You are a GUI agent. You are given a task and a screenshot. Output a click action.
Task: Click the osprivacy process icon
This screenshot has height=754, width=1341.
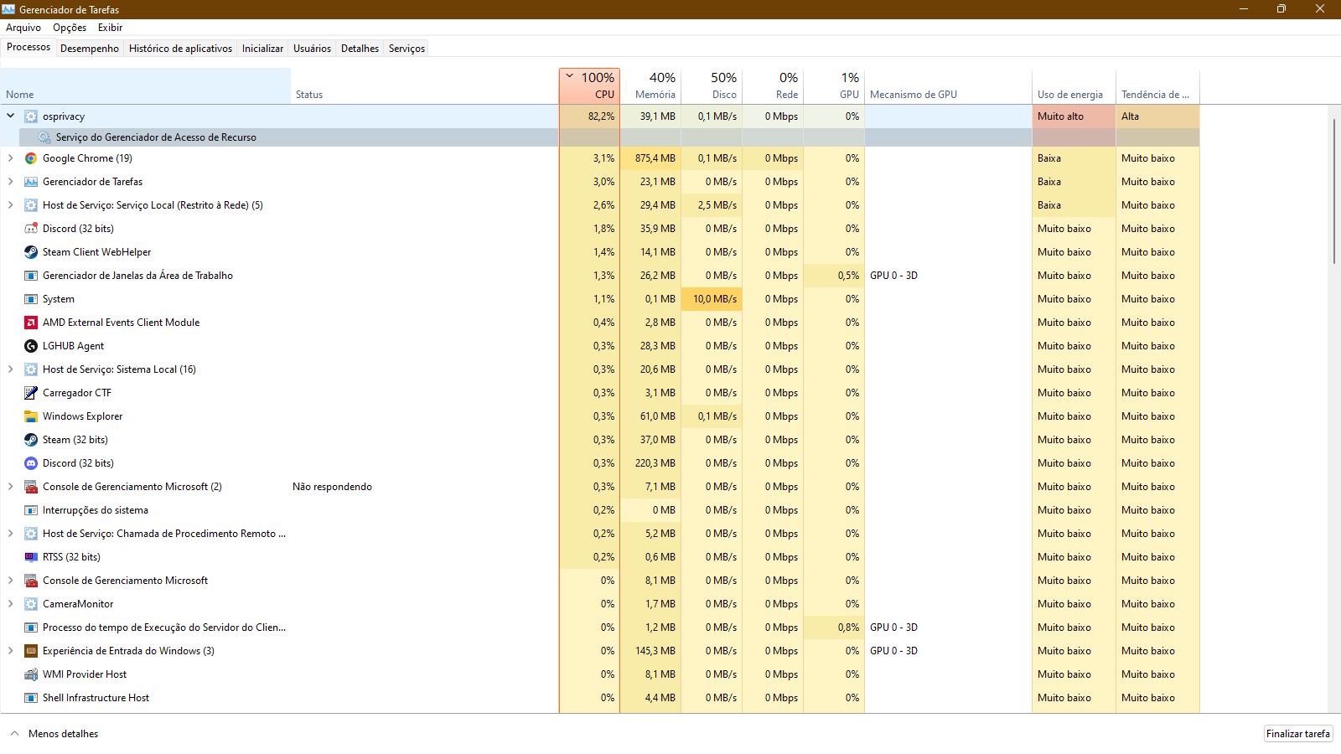coord(31,116)
